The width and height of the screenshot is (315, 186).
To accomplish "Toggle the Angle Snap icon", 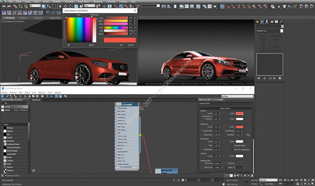I will [121, 6].
